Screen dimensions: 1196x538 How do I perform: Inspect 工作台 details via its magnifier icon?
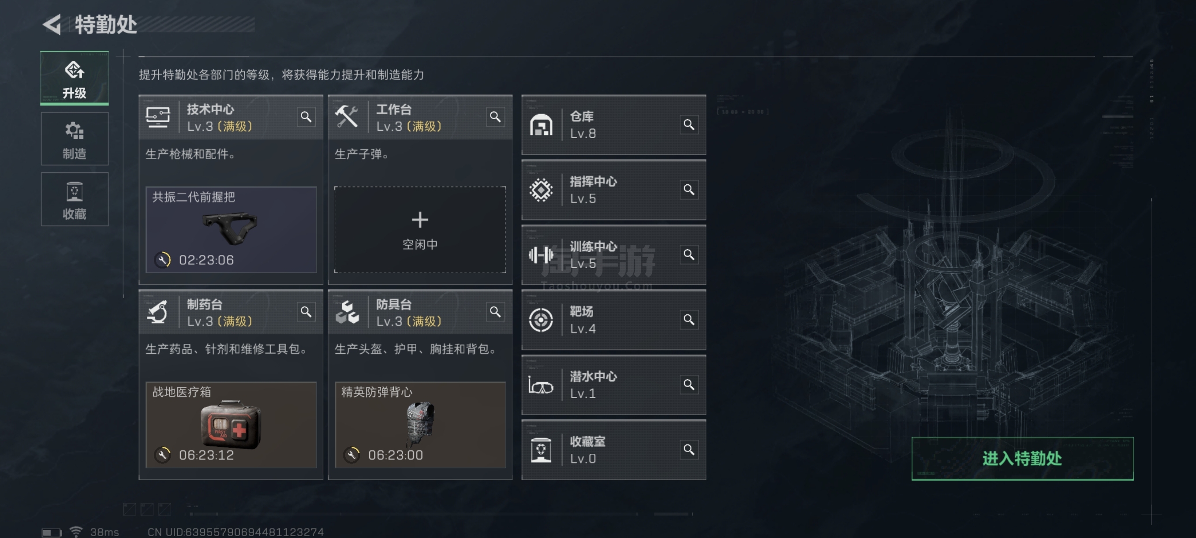click(495, 117)
